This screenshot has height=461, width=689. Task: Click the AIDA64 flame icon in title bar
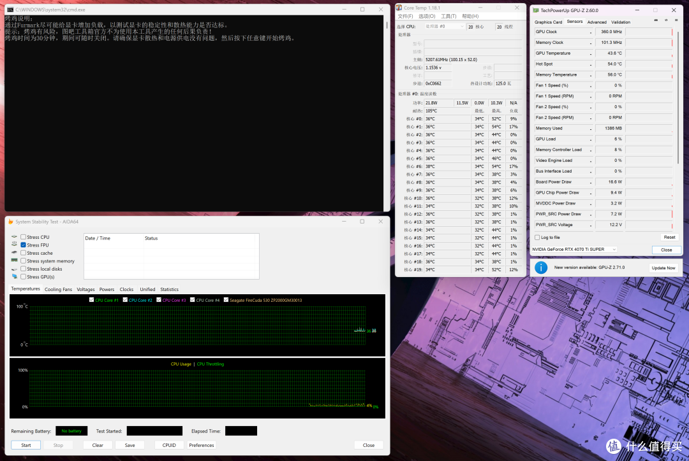click(x=11, y=222)
